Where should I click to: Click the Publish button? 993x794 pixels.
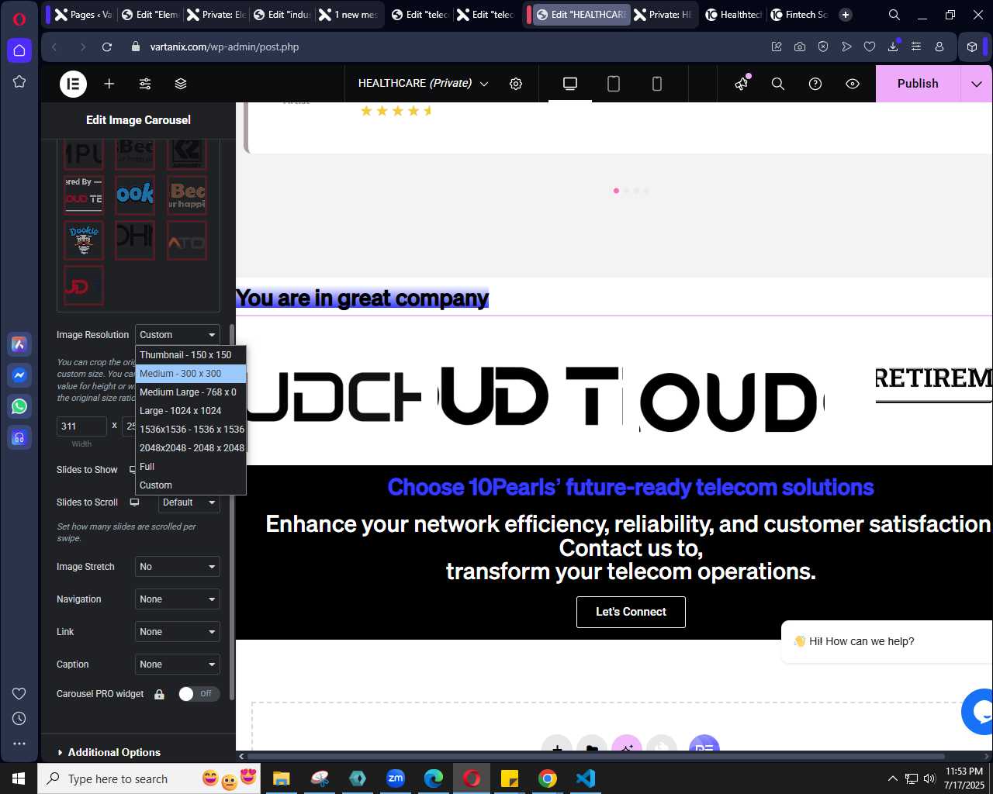click(918, 84)
